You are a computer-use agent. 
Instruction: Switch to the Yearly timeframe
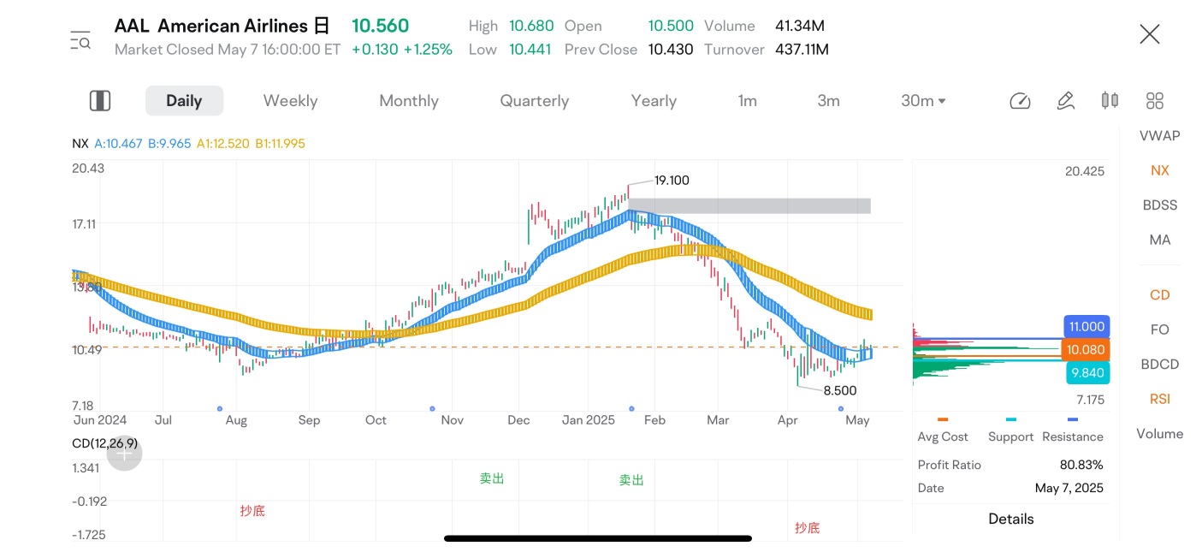tap(654, 101)
